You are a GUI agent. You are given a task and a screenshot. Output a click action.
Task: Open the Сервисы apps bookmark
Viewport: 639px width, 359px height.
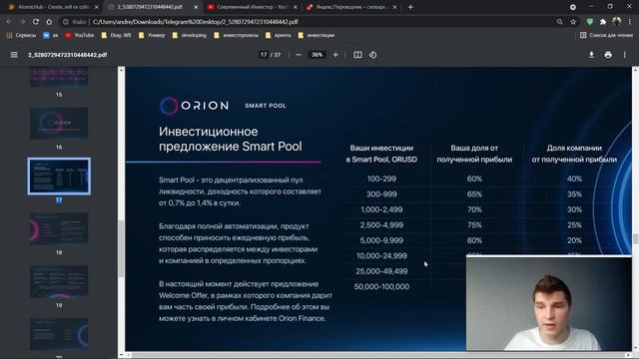(x=21, y=35)
